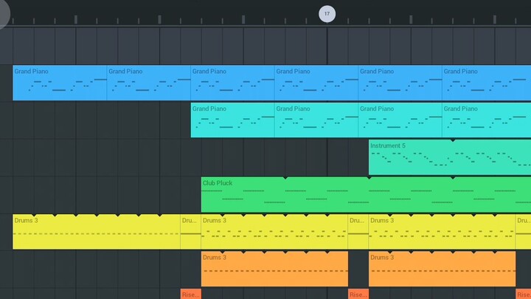The image size is (531, 299).
Task: Select the green Club Pluck clip
Action: pos(365,194)
